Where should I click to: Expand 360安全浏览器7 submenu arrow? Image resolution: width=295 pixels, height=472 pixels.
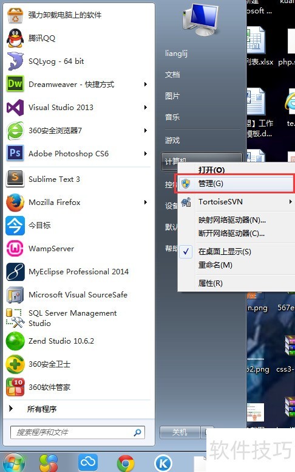146,130
